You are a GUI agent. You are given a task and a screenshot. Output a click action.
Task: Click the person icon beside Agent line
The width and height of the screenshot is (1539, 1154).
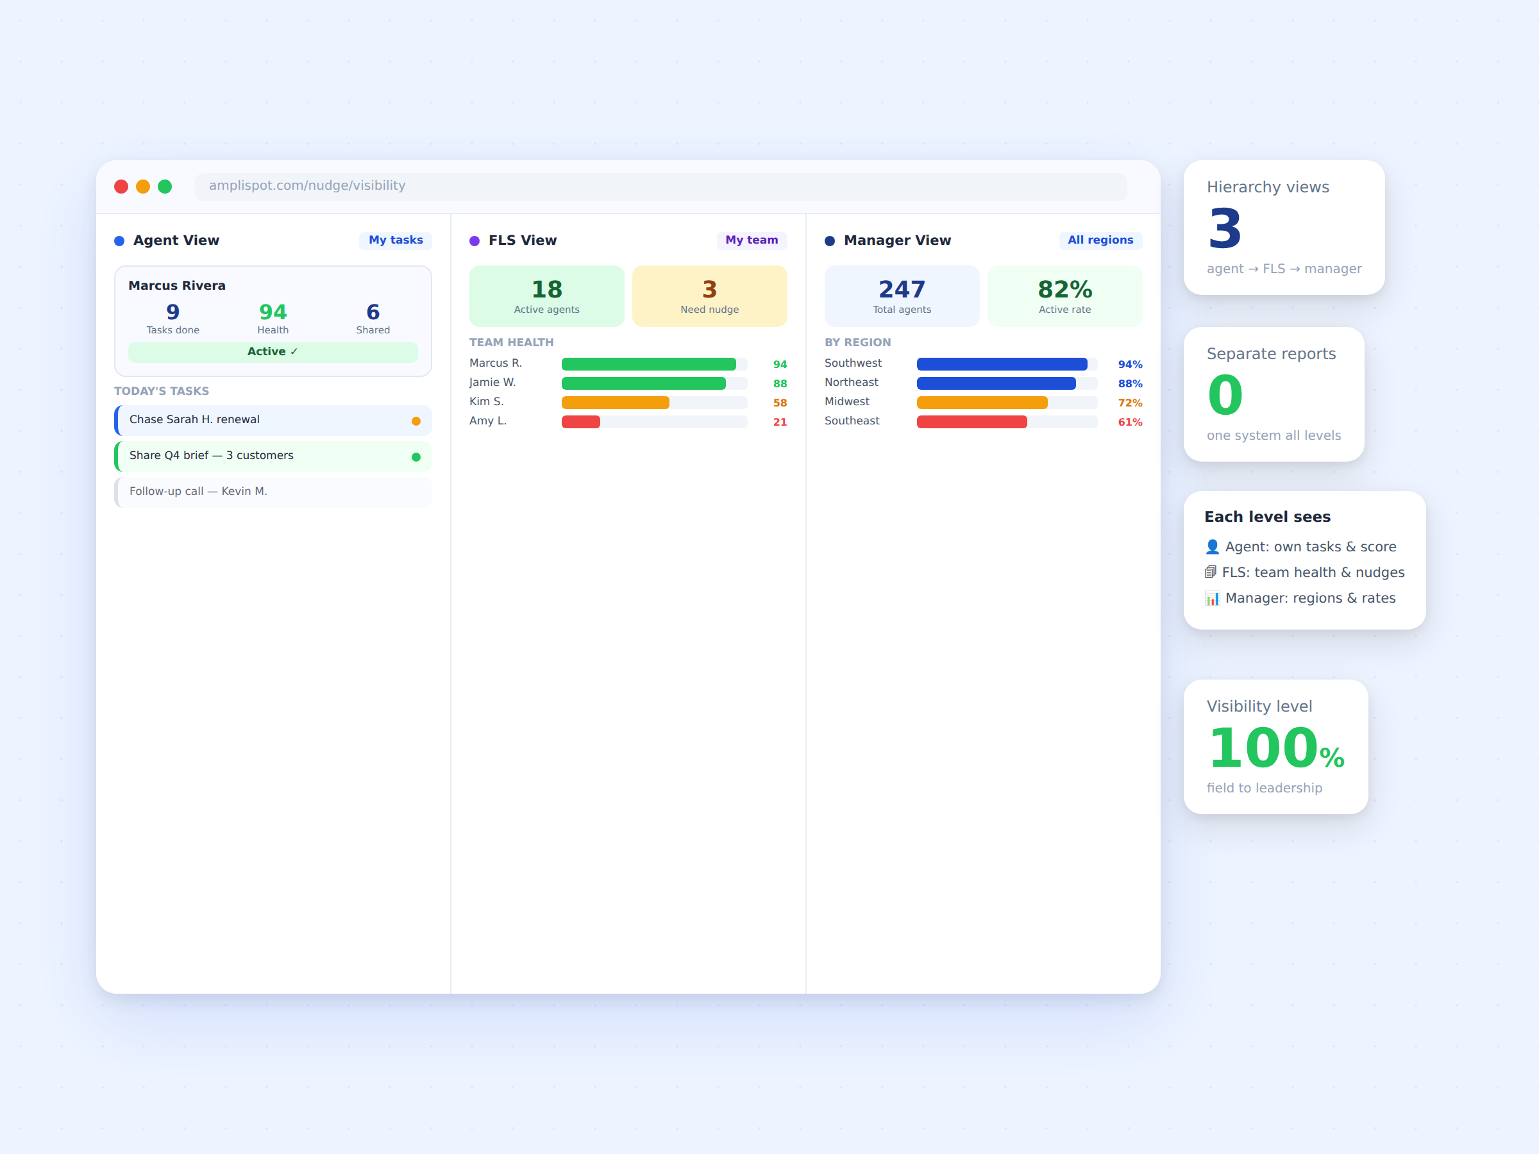pos(1212,547)
